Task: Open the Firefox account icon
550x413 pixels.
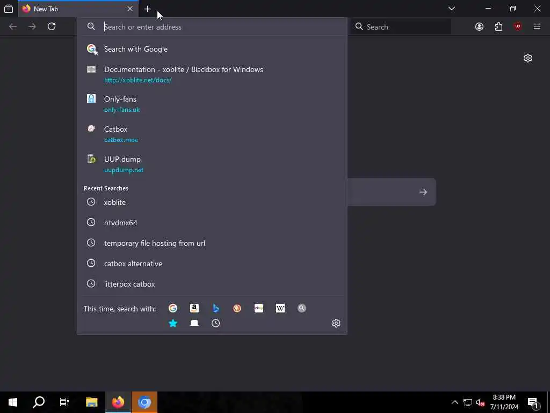Action: coord(479,27)
